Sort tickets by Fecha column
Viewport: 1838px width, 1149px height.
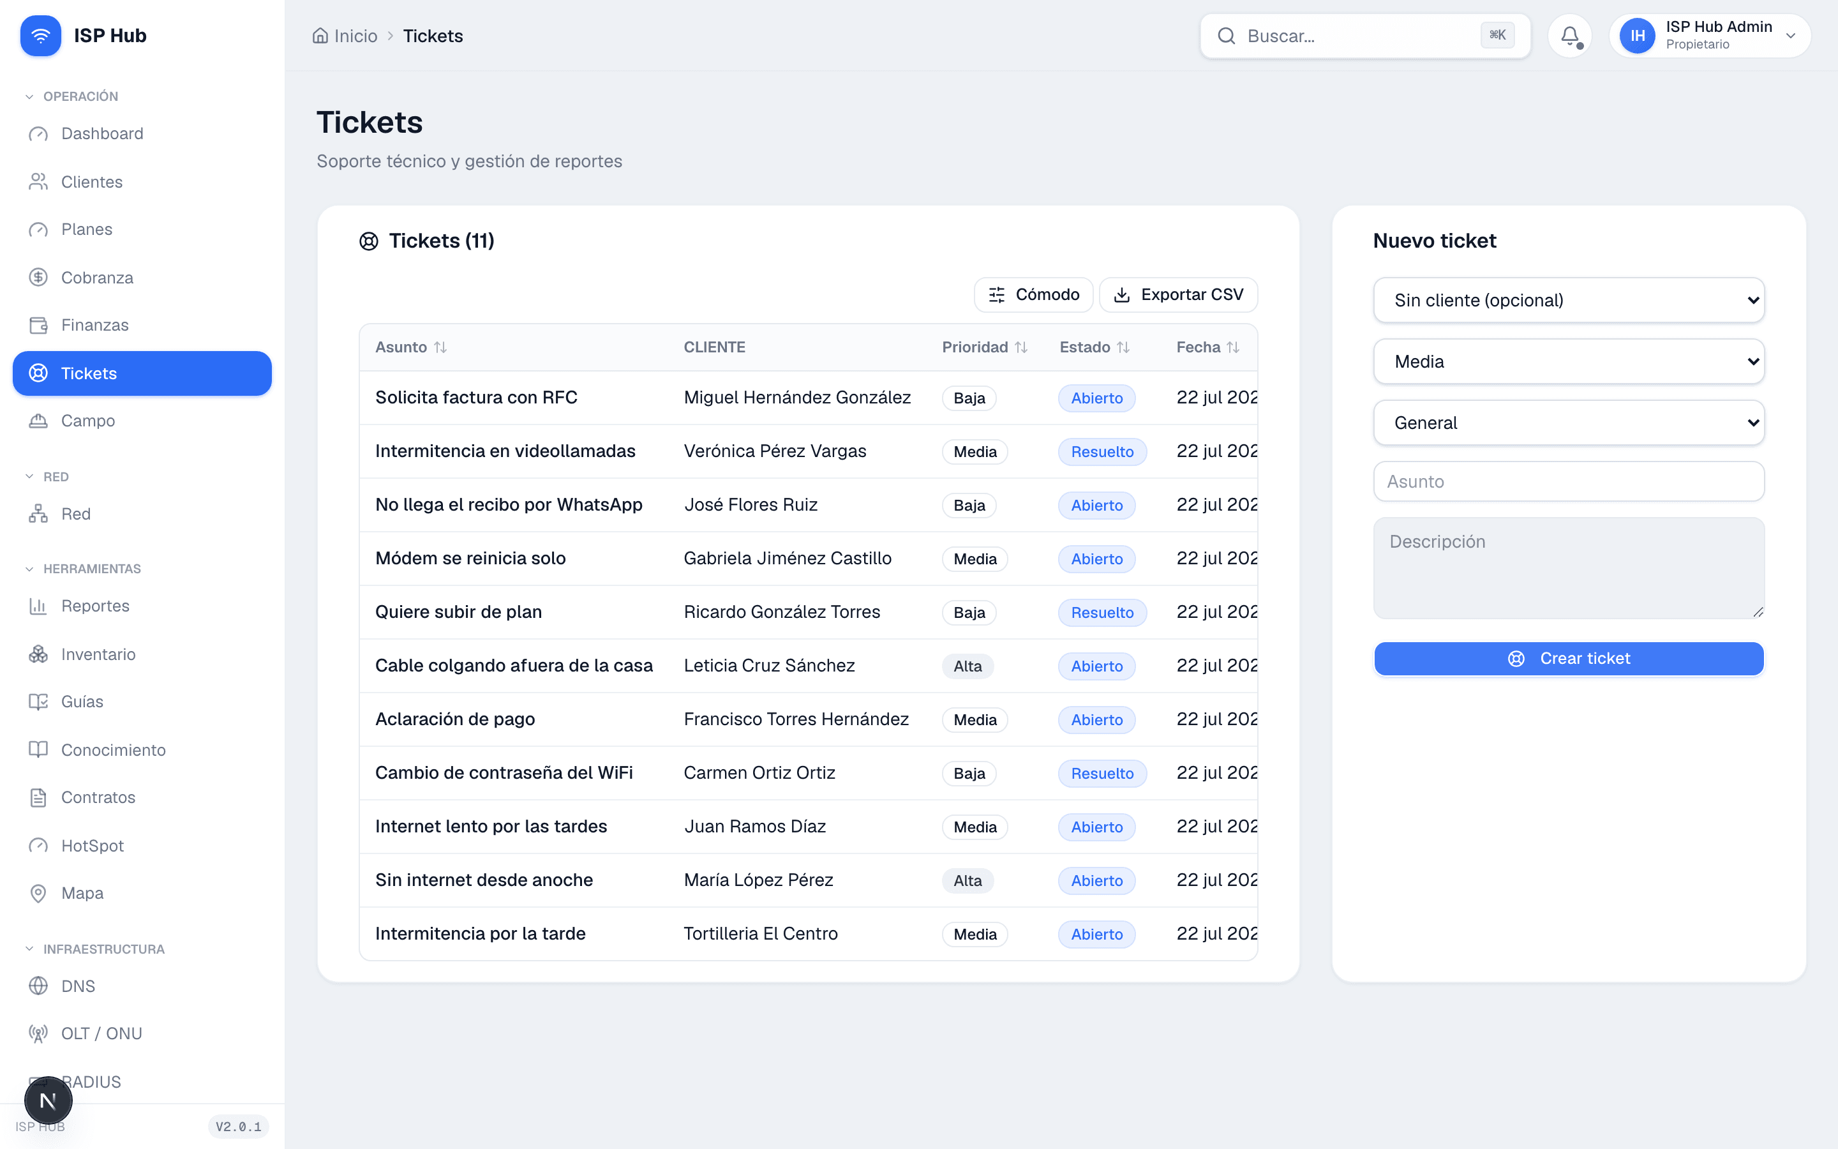point(1207,347)
